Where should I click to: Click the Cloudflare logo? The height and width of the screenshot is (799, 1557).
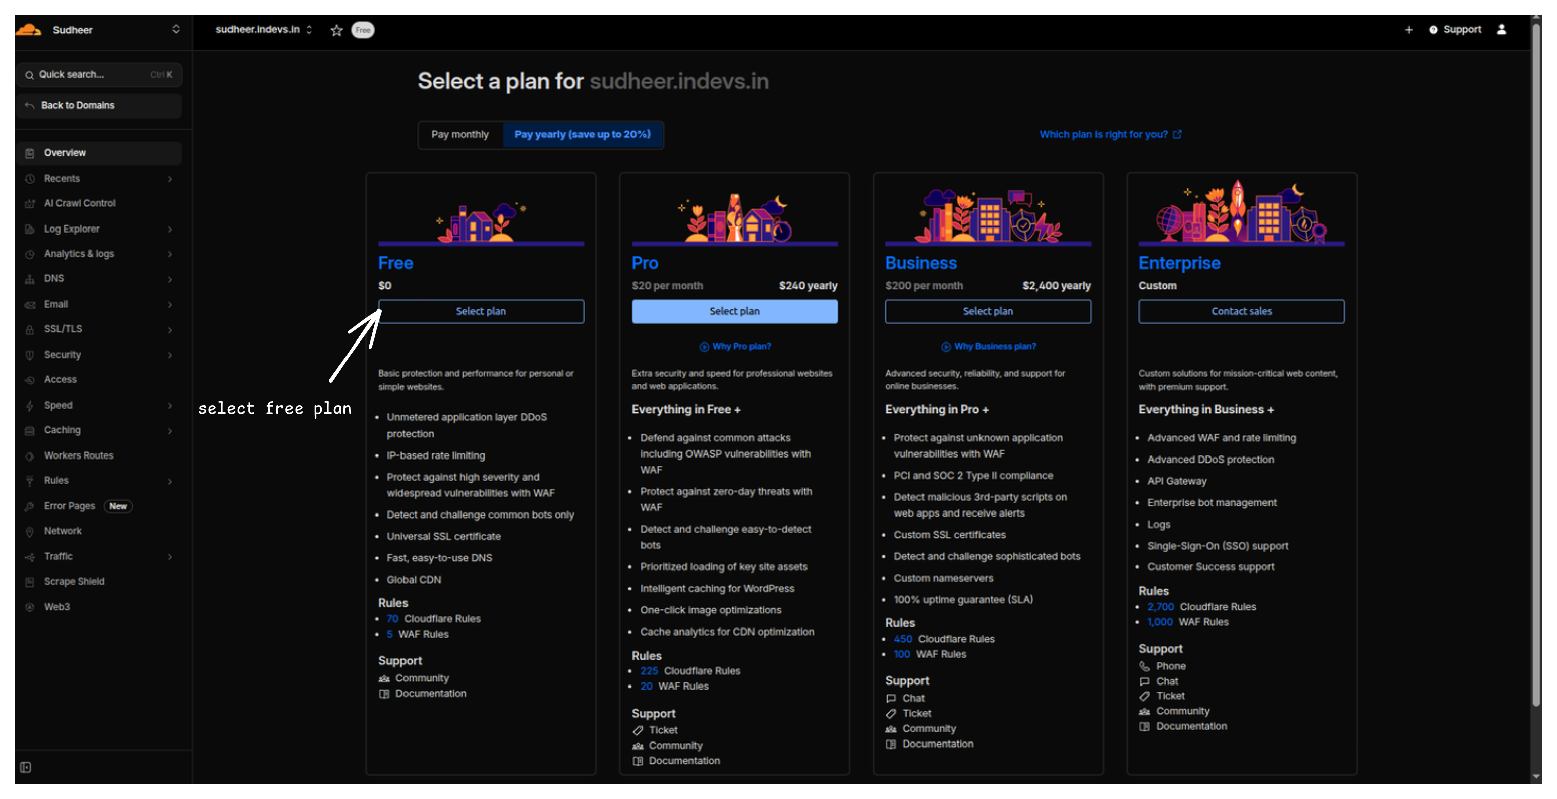click(28, 30)
